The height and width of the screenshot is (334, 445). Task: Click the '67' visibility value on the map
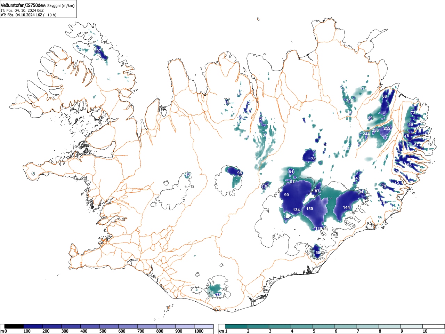pyautogui.click(x=416, y=145)
